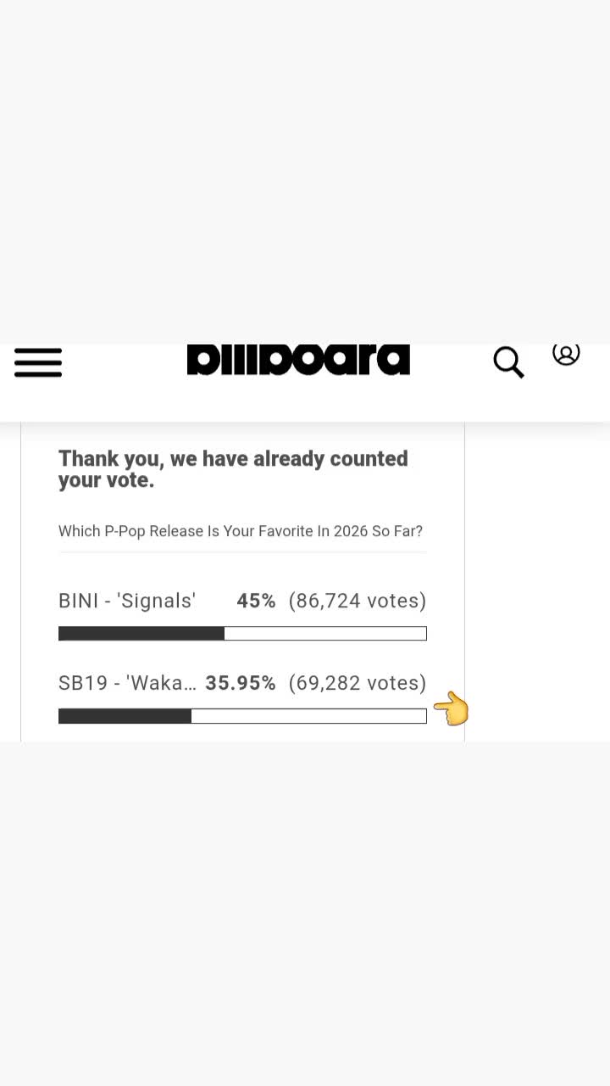The height and width of the screenshot is (1086, 610).
Task: Click the divider line below the poll question
Action: (242, 552)
